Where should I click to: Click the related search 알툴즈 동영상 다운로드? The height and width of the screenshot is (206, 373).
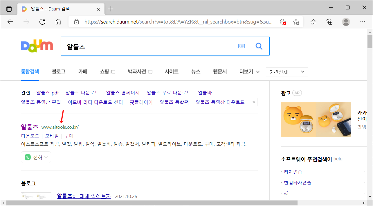[x=220, y=102]
